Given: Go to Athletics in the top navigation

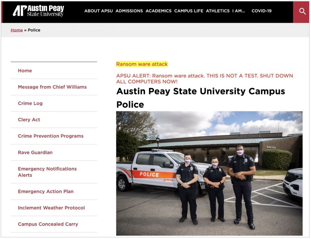Looking at the screenshot, I should 218,11.
